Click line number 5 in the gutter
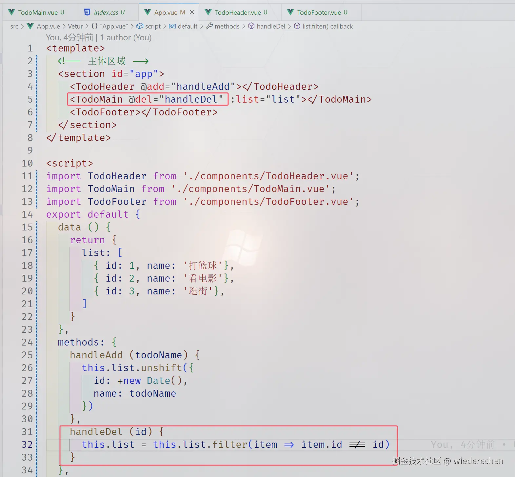The height and width of the screenshot is (477, 515). point(30,99)
